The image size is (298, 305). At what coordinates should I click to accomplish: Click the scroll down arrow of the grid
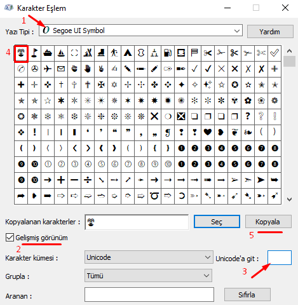point(289,200)
